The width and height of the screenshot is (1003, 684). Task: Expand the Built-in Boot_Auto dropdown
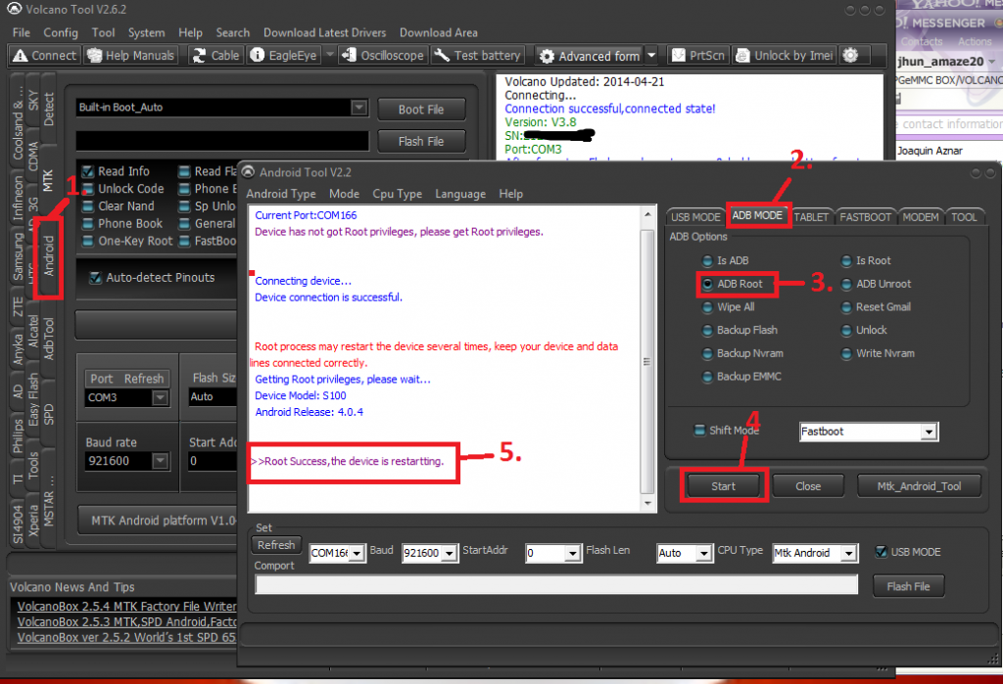point(358,108)
